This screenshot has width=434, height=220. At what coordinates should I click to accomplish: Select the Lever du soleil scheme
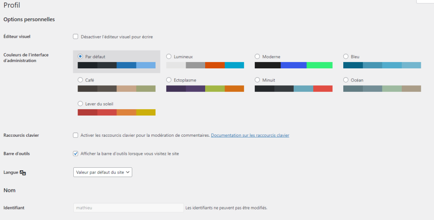[81, 104]
